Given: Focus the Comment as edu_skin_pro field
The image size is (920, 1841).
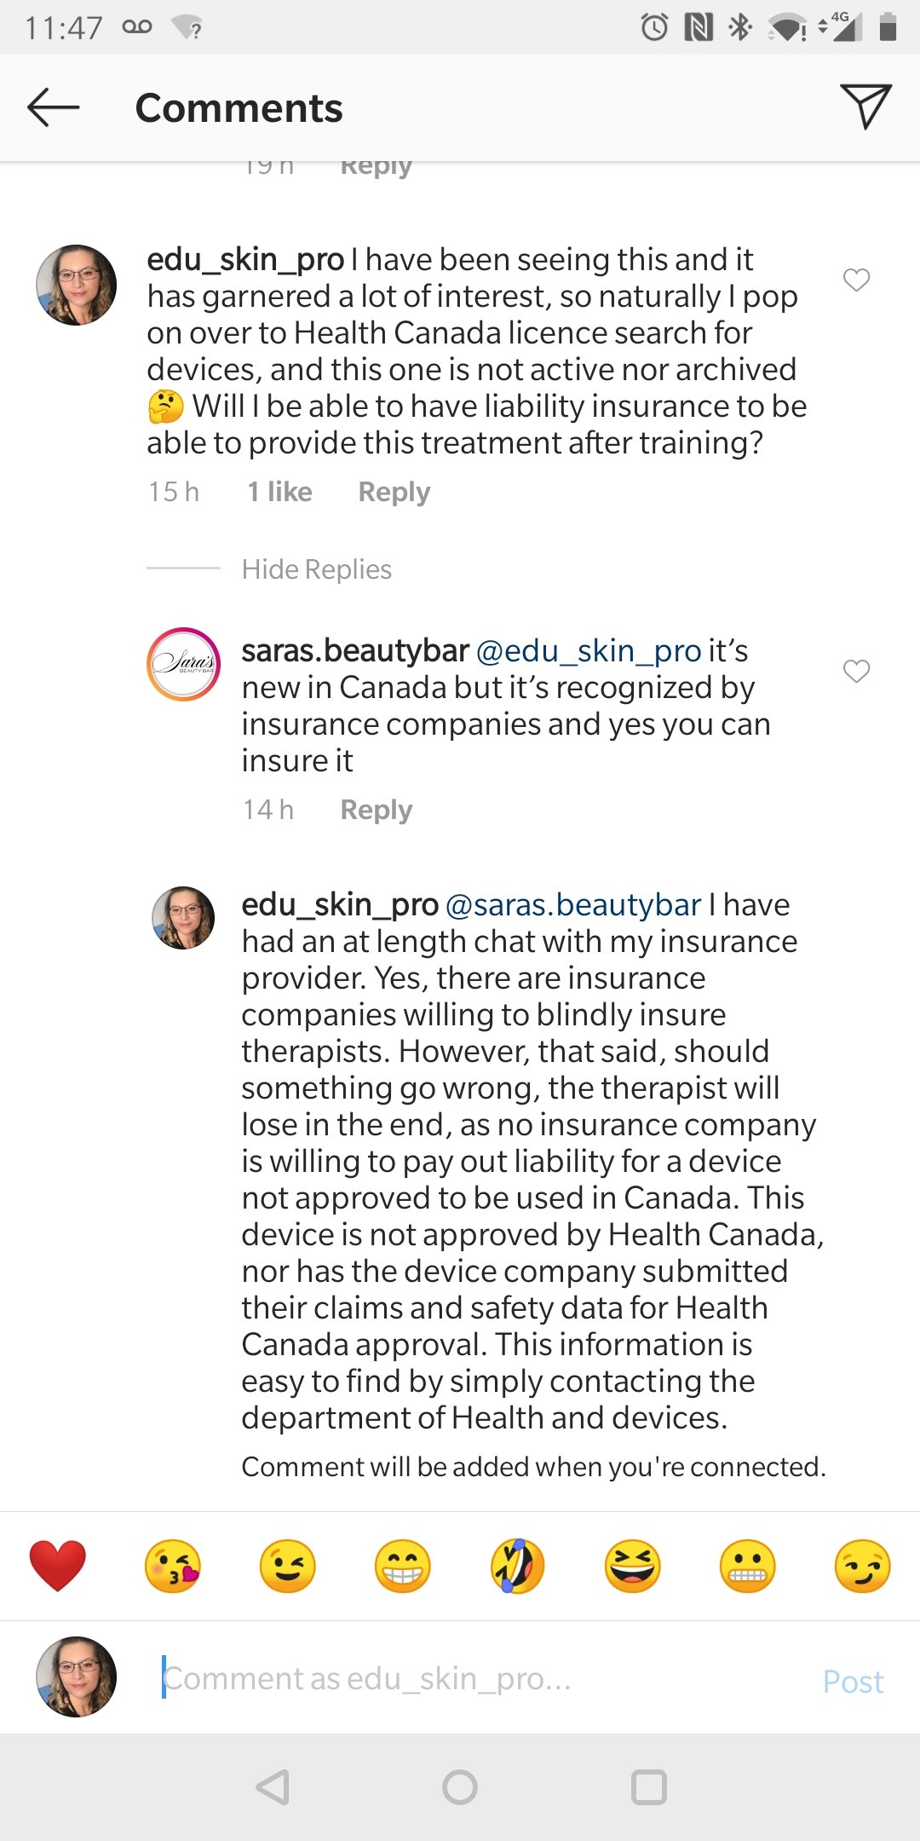Looking at the screenshot, I should [x=477, y=1679].
